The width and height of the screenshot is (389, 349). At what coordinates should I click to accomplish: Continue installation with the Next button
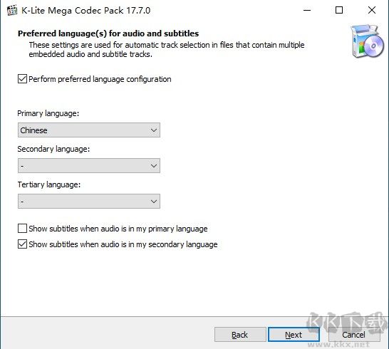pyautogui.click(x=294, y=335)
